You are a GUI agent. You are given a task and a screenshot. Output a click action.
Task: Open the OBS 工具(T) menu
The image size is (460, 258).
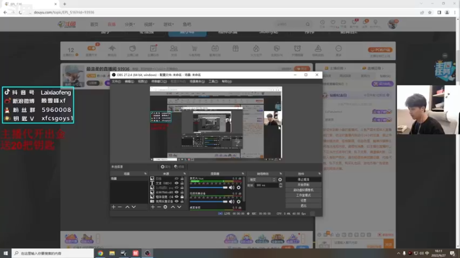pos(213,81)
